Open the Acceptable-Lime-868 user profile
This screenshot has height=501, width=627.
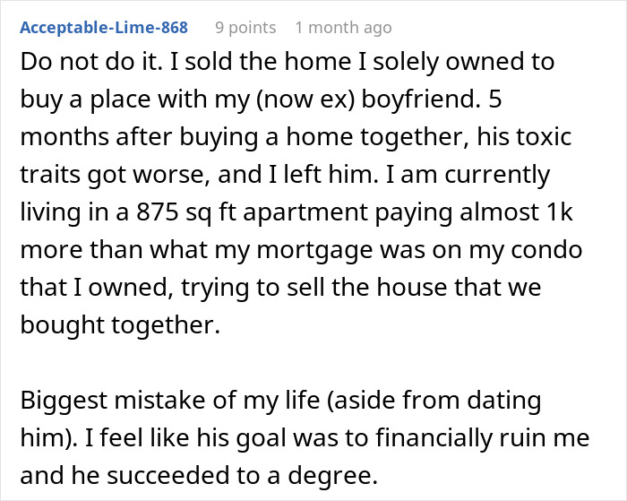pos(104,28)
